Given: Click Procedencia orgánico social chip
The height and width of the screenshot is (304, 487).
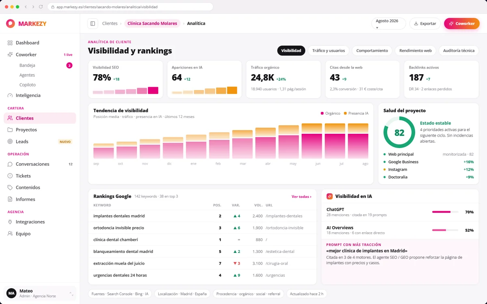Looking at the screenshot, I should (248, 294).
